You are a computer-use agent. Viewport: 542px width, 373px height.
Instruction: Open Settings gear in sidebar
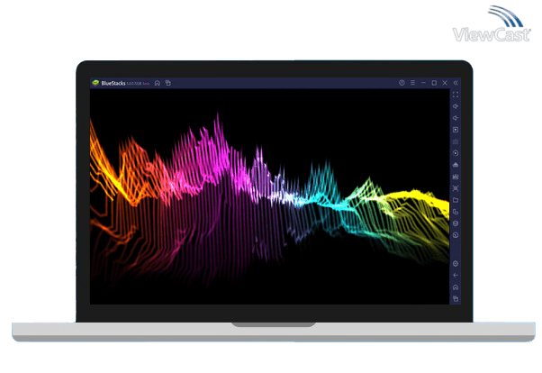(x=456, y=264)
